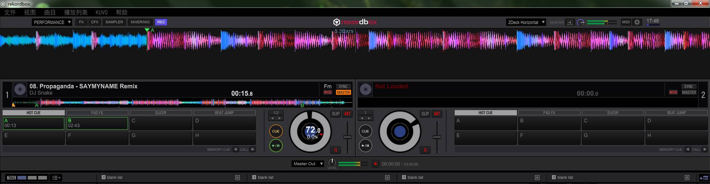Click the deck 1 tempo slider handle
Image resolution: width=710 pixels, height=184 pixels.
(347, 137)
